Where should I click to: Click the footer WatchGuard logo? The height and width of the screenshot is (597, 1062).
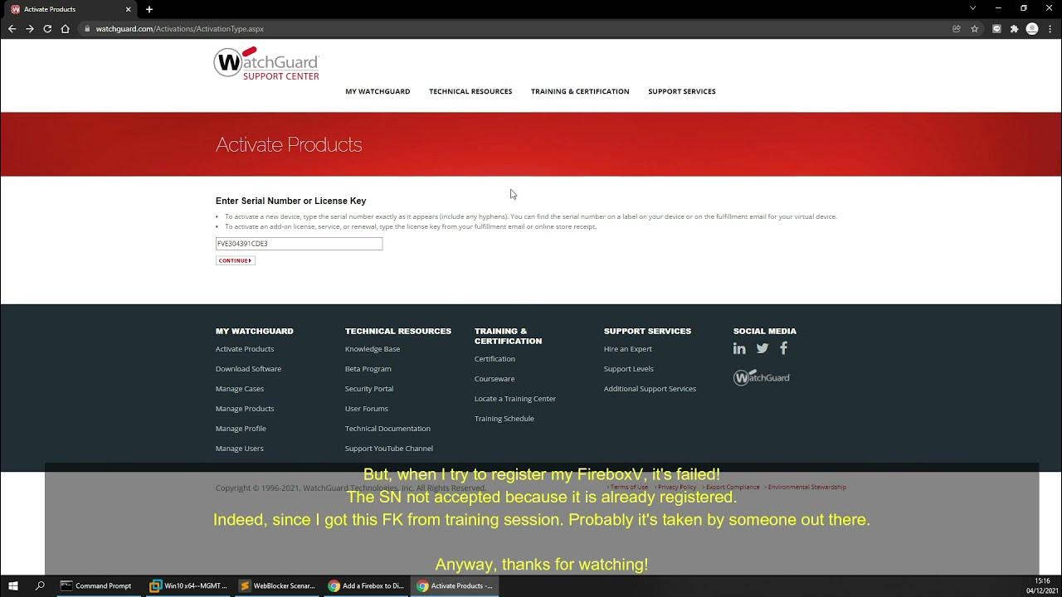[x=762, y=377]
